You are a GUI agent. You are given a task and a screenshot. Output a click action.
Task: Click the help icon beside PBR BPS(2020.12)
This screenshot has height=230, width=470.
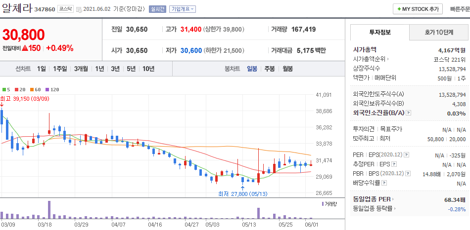tap(408, 173)
